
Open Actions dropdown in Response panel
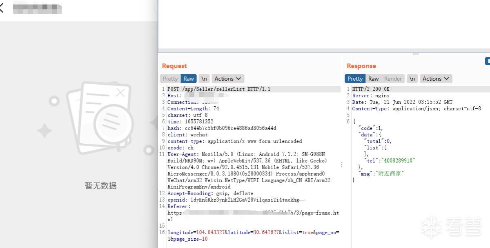coord(436,79)
